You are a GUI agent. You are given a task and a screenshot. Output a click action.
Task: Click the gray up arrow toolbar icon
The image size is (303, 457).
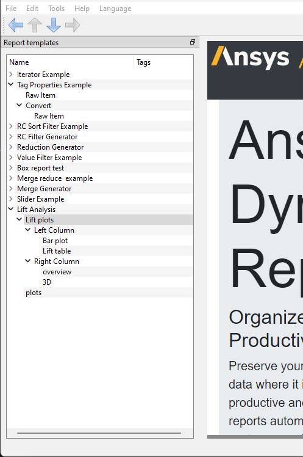point(35,25)
